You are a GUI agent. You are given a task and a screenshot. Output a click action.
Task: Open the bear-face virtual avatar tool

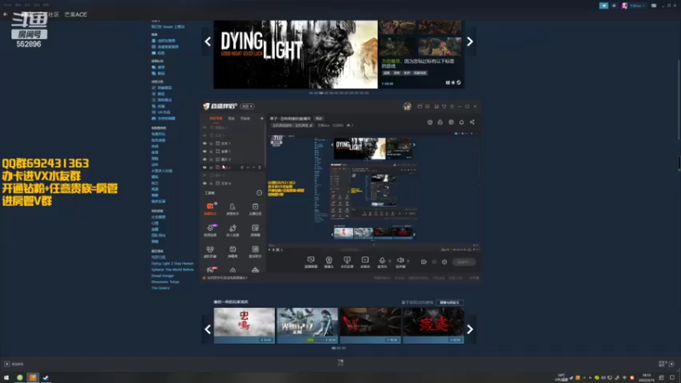click(210, 251)
